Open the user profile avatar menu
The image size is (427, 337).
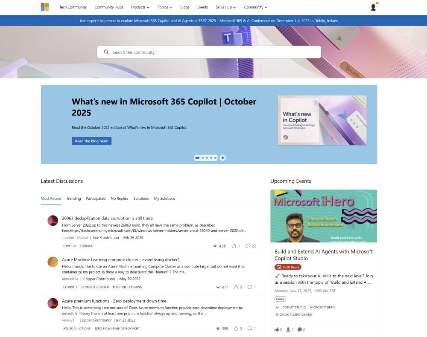373,7
